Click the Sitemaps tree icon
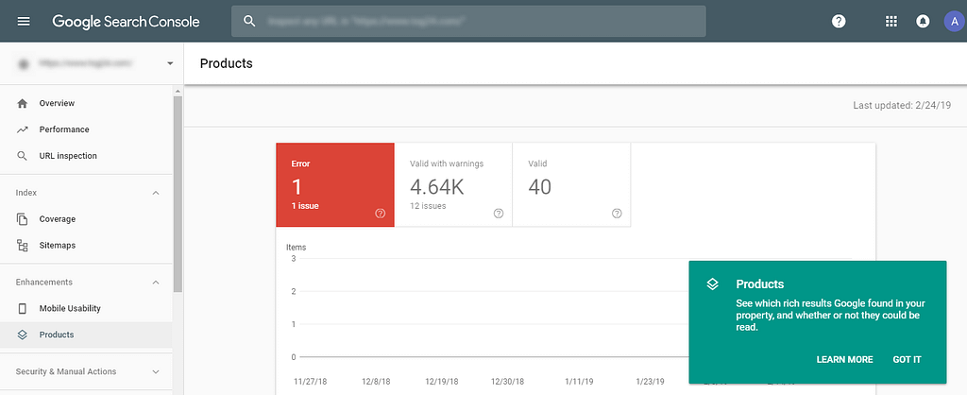The image size is (967, 395). click(x=23, y=246)
